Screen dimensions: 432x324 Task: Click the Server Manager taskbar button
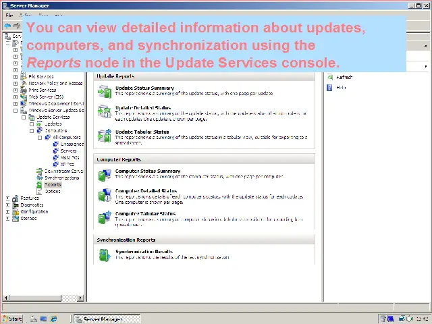tap(107, 319)
